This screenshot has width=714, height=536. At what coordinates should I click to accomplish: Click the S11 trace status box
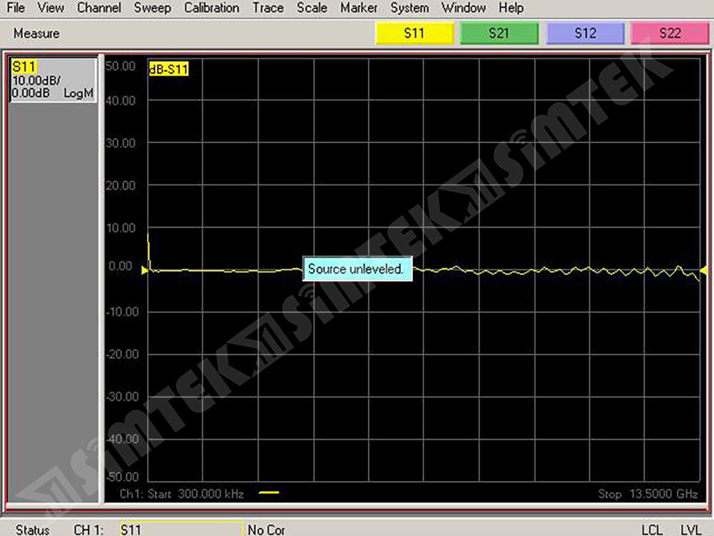(x=53, y=80)
